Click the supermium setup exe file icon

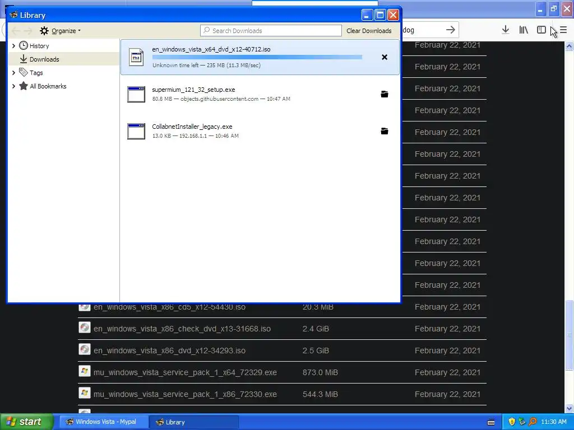pos(136,94)
